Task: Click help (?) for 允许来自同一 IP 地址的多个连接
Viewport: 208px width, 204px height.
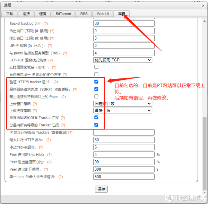Action: [x=65, y=75]
